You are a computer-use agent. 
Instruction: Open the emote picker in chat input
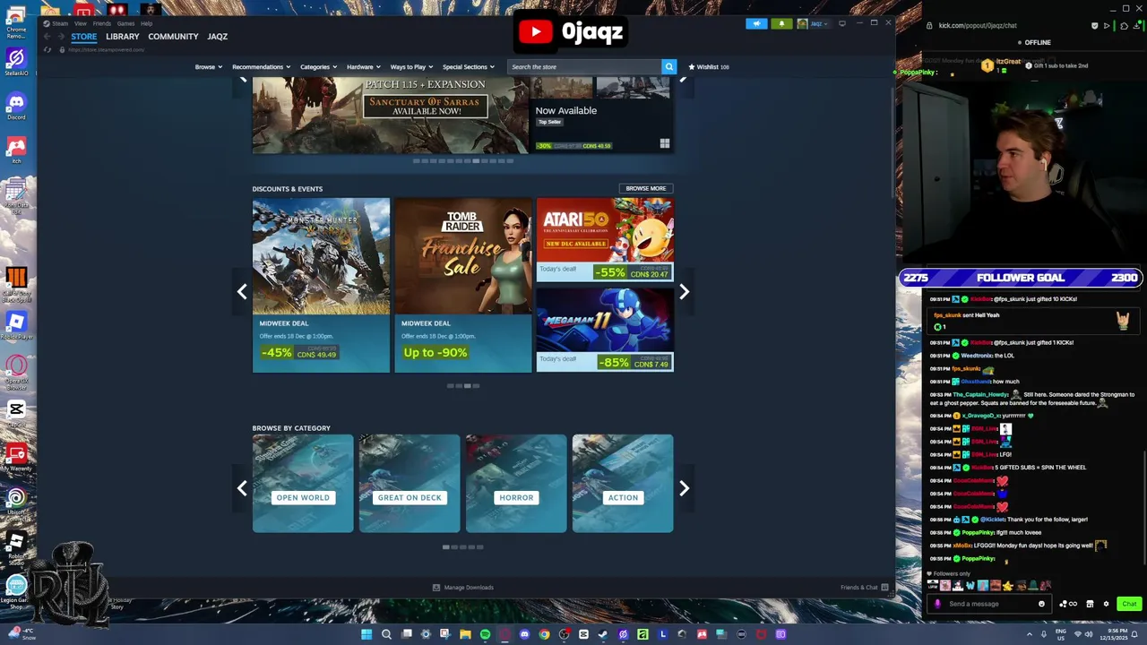coord(1041,604)
